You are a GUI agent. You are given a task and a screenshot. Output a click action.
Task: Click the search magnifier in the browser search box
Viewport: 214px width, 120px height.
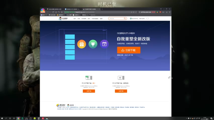pos(140,12)
